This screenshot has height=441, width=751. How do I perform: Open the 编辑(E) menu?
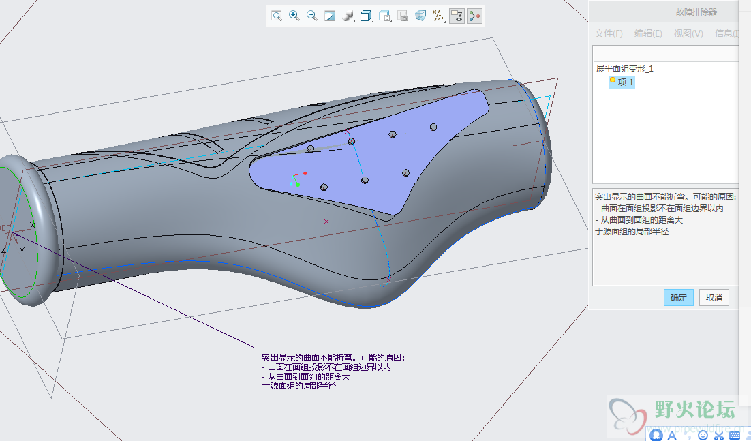(x=648, y=33)
